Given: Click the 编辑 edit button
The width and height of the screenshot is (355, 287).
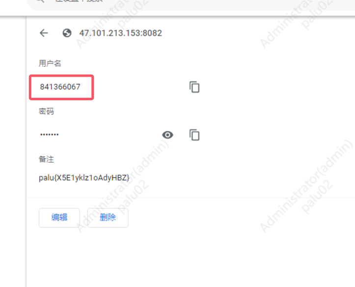Looking at the screenshot, I should click(x=59, y=218).
